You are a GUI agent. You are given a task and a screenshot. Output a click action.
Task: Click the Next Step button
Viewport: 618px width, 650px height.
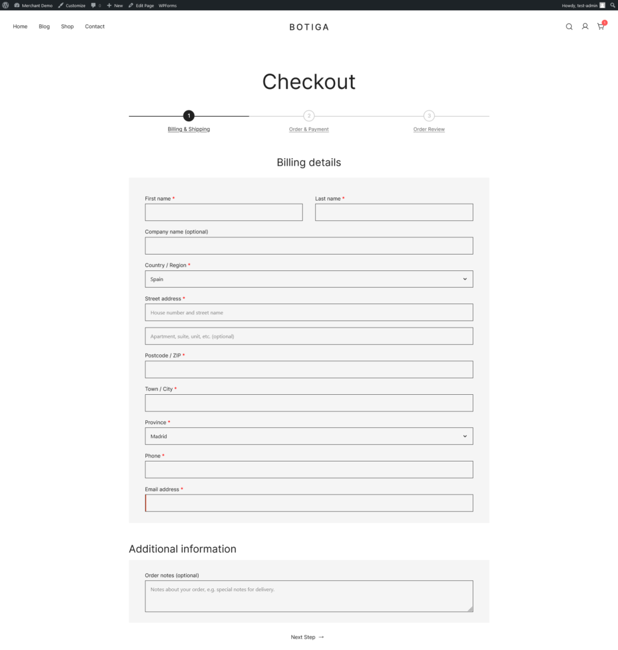pos(308,637)
